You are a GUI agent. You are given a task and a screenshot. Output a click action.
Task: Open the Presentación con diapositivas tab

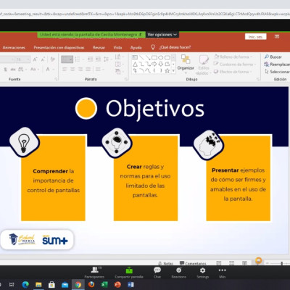point(59,47)
